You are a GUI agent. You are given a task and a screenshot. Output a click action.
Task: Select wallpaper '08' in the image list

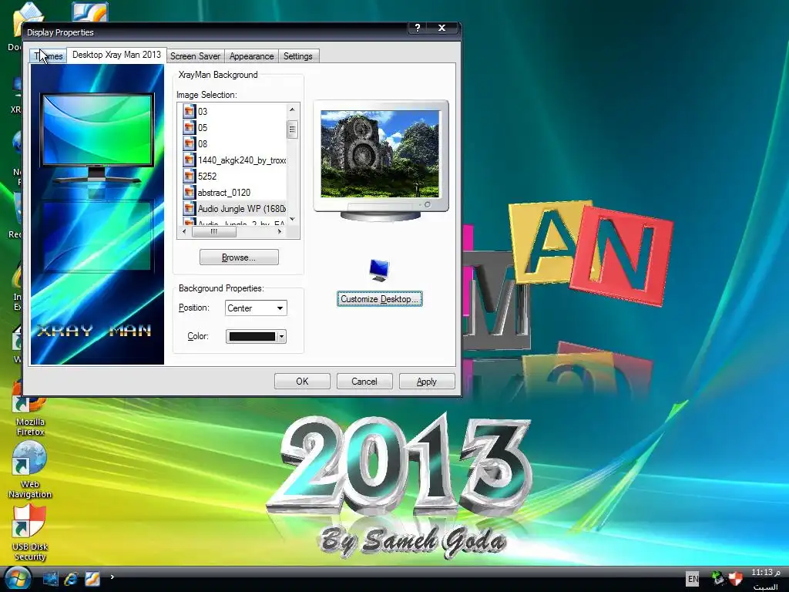click(203, 143)
